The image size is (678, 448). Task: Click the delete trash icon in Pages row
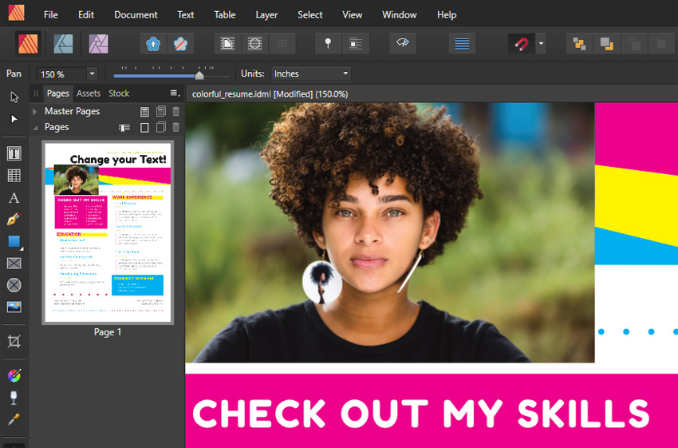tap(176, 127)
